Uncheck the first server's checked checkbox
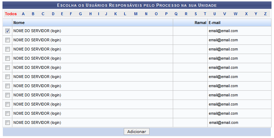 [x=7, y=31]
